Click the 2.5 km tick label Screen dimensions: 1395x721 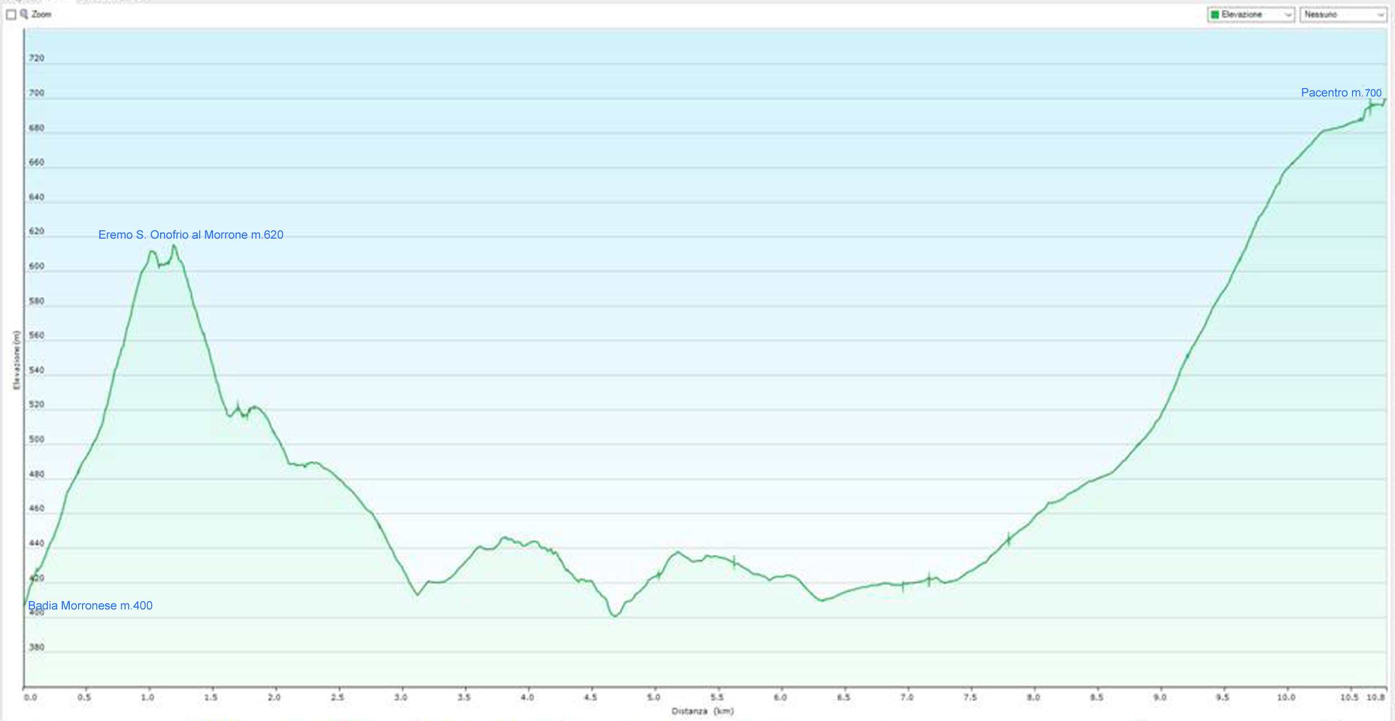tap(337, 697)
